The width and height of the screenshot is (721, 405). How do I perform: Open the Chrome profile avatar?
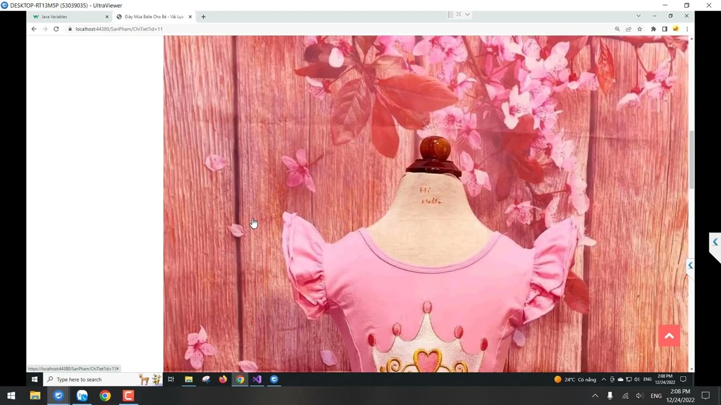pos(675,29)
